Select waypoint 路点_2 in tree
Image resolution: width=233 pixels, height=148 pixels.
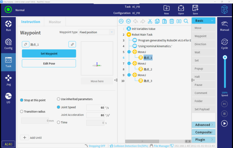pyautogui.click(x=148, y=69)
